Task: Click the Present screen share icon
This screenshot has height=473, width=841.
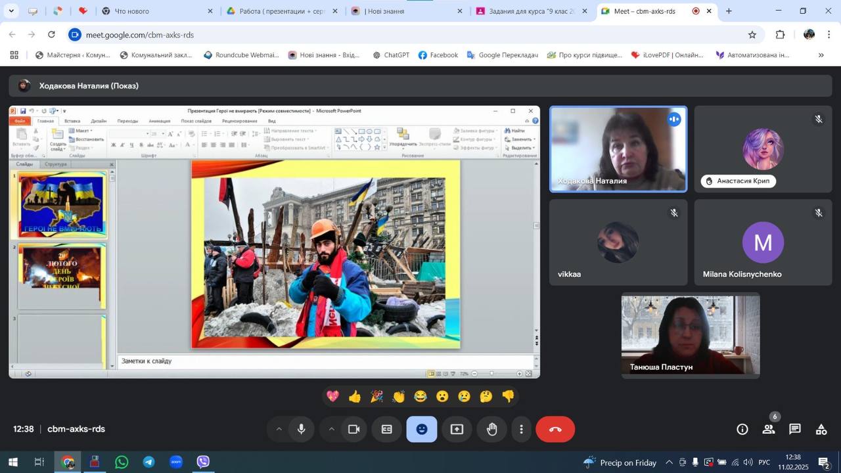Action: (457, 429)
